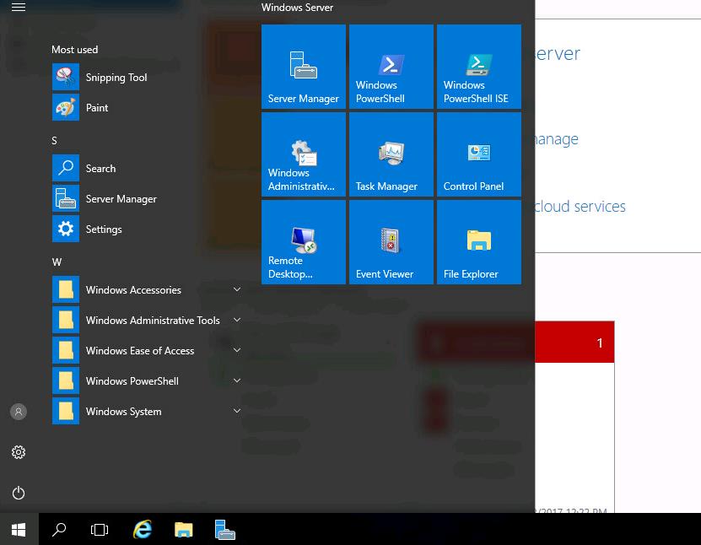Click the 'Most used' heading
The image size is (701, 545).
(75, 49)
